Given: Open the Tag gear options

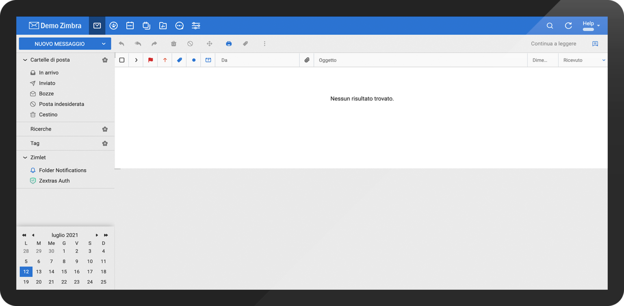Looking at the screenshot, I should tap(105, 143).
